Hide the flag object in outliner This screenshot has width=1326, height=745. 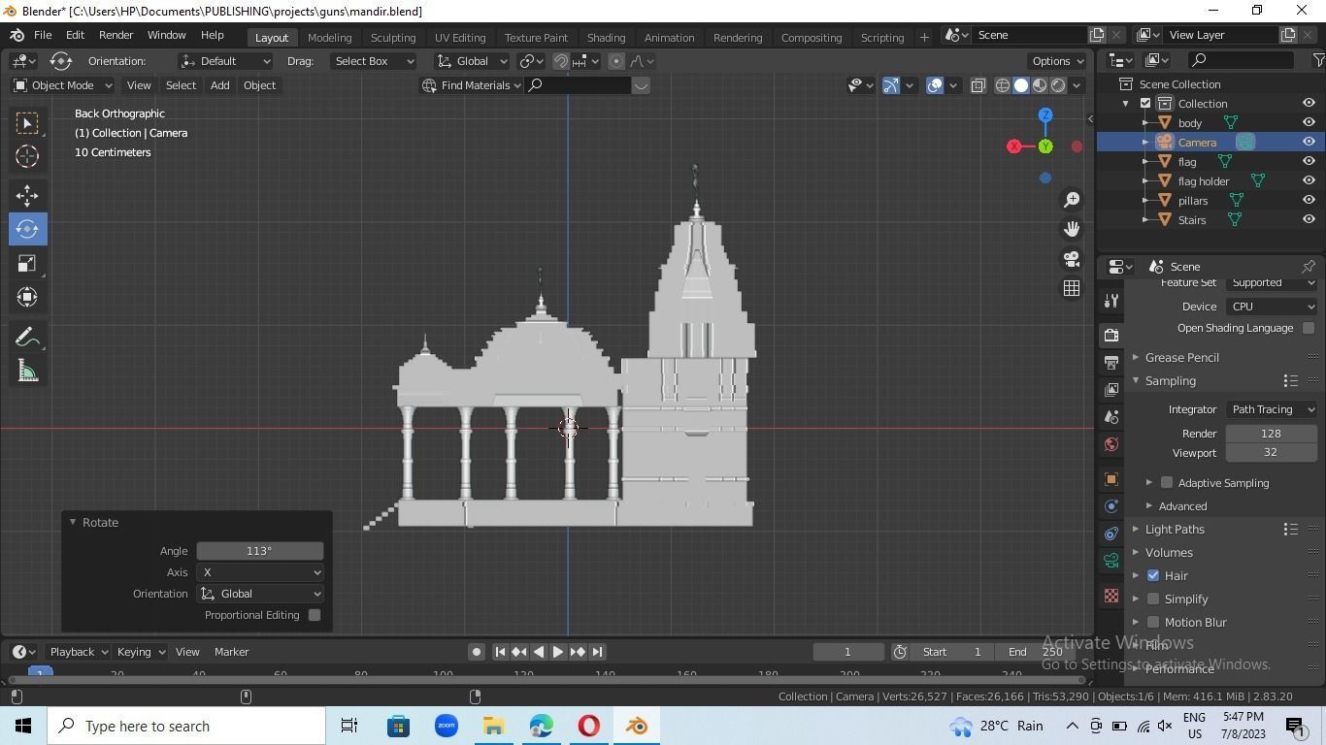[x=1309, y=161]
